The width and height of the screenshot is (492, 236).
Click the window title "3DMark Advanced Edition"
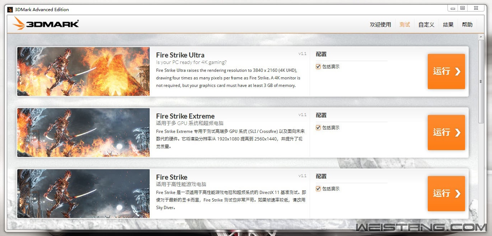(42, 9)
